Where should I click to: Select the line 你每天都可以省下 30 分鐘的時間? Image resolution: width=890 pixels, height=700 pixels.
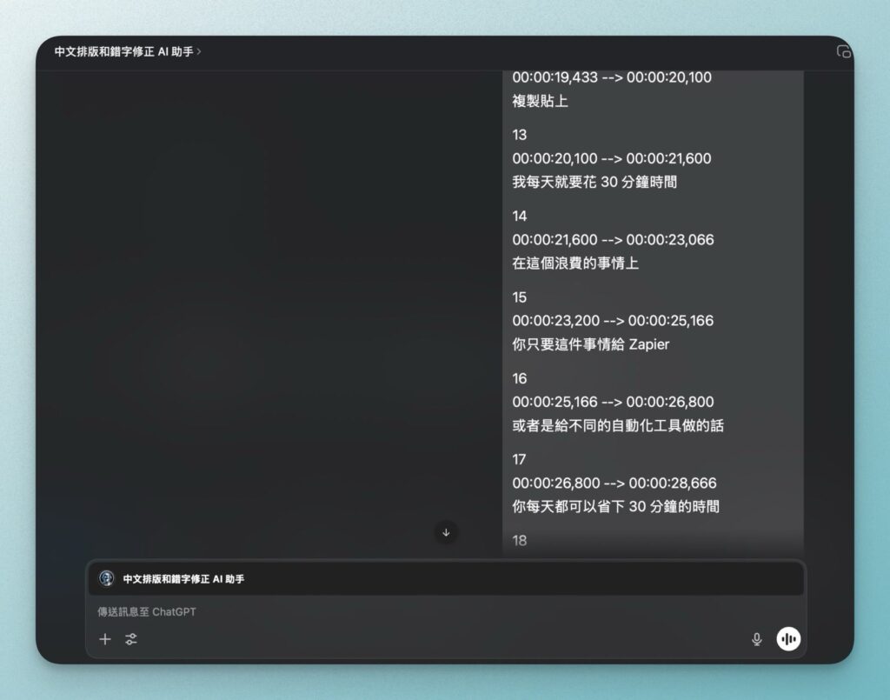coord(616,507)
